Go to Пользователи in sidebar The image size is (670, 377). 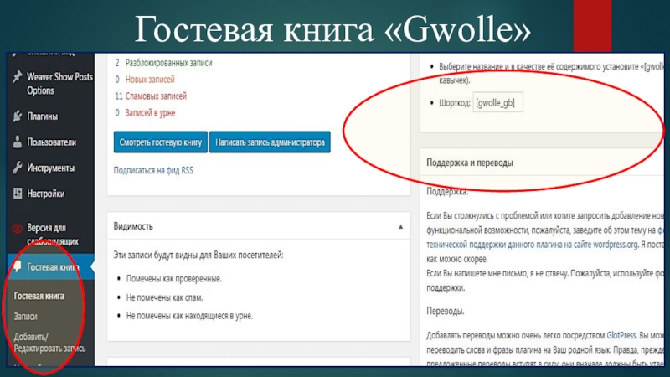(x=50, y=142)
